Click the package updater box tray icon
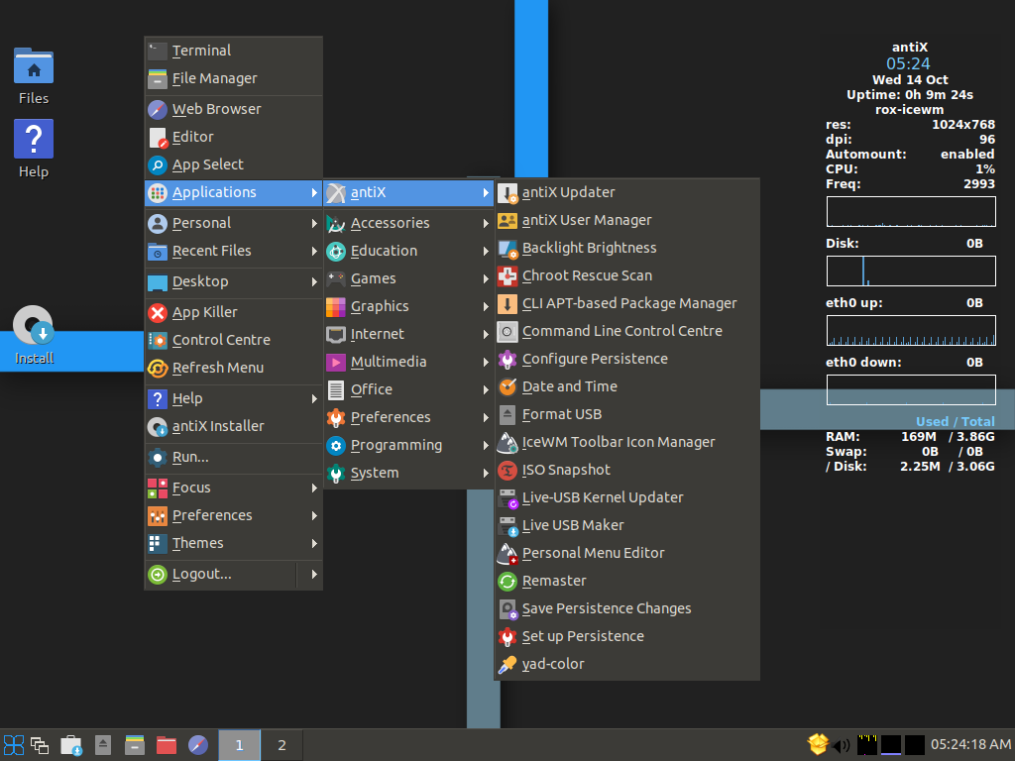 coord(818,744)
